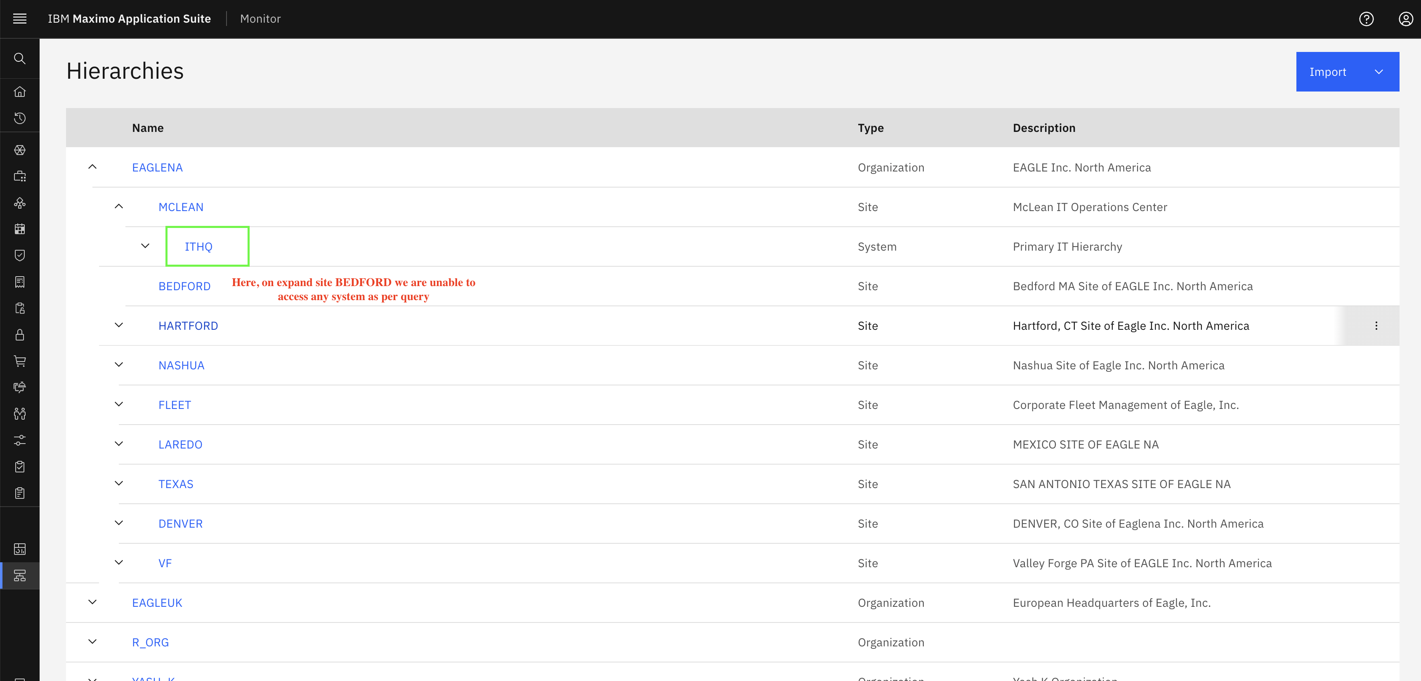Expand the EAGLEUK organization

[x=93, y=602]
